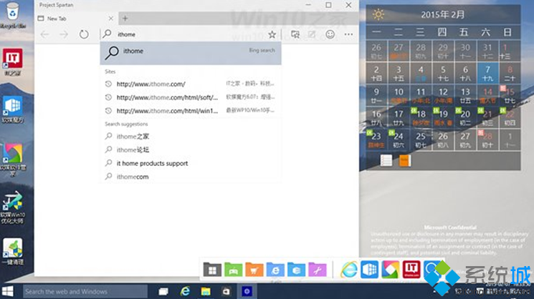Open the blue cube desktop shortcut

pyautogui.click(x=13, y=109)
